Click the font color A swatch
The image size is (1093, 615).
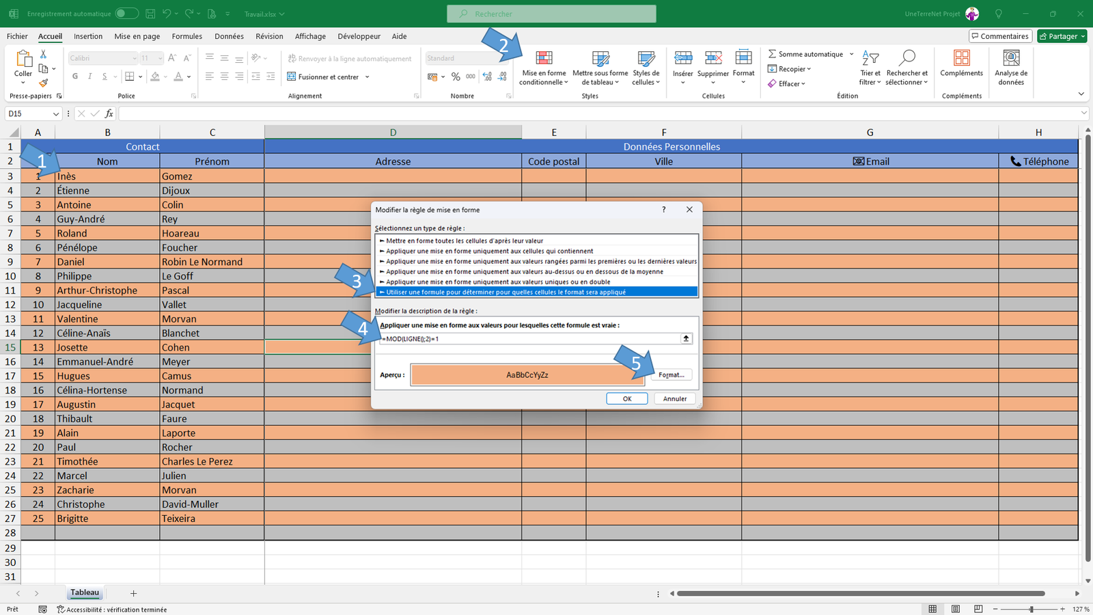click(x=178, y=77)
